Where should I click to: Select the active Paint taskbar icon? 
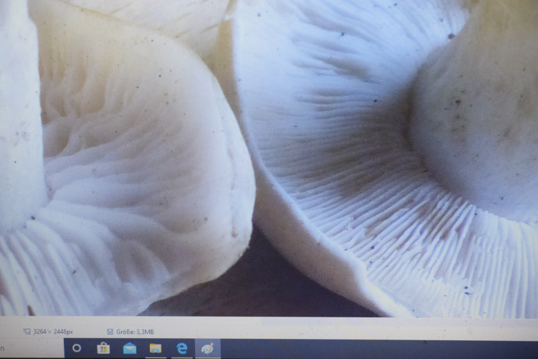207,348
